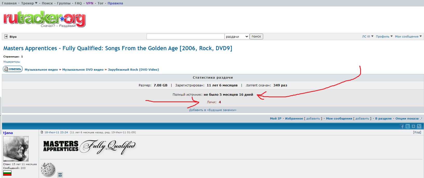Open the Трекер dropdown menu
424x178 pixels.
point(29,3)
